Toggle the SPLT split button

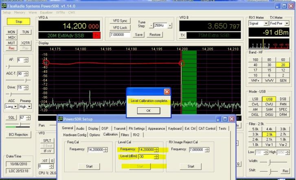pyautogui.click(x=47, y=141)
